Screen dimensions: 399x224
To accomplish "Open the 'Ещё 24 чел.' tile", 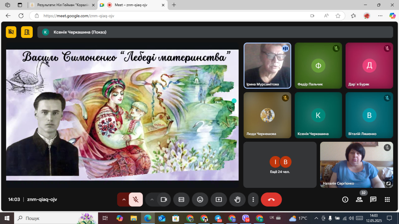I will click(280, 165).
